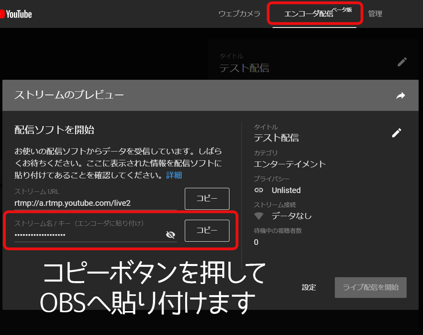The image size is (423, 335).
Task: Click the テスト配信 title in the panel
Action: click(276, 138)
